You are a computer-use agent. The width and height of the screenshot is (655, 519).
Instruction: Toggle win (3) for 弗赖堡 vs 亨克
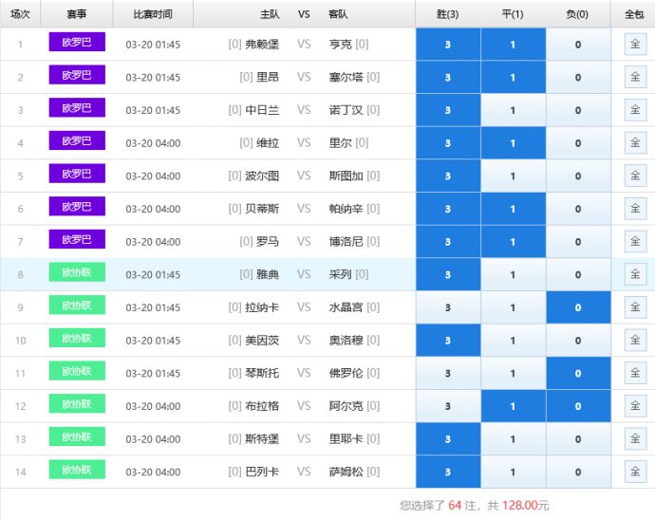[448, 45]
